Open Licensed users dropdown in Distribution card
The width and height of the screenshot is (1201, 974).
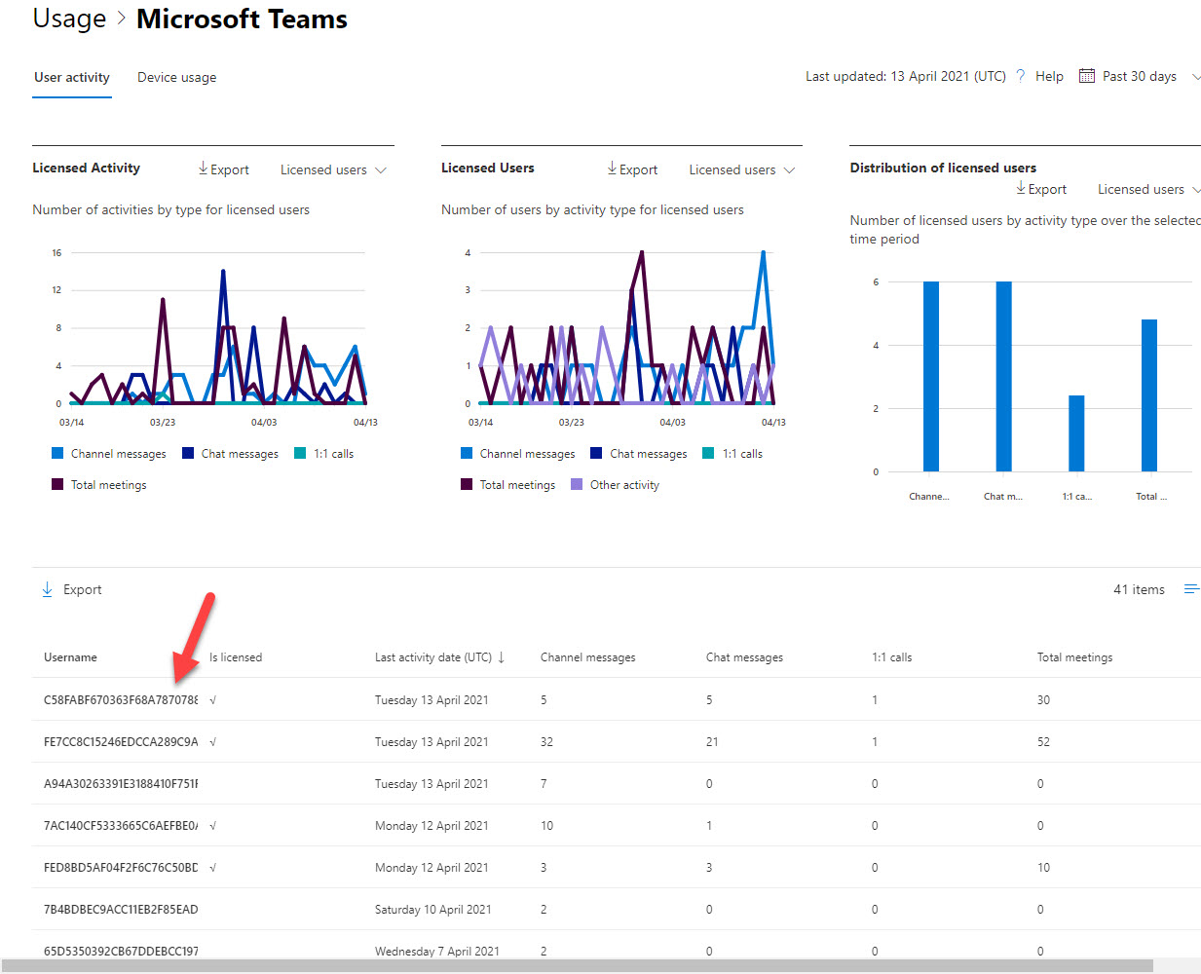point(1148,189)
